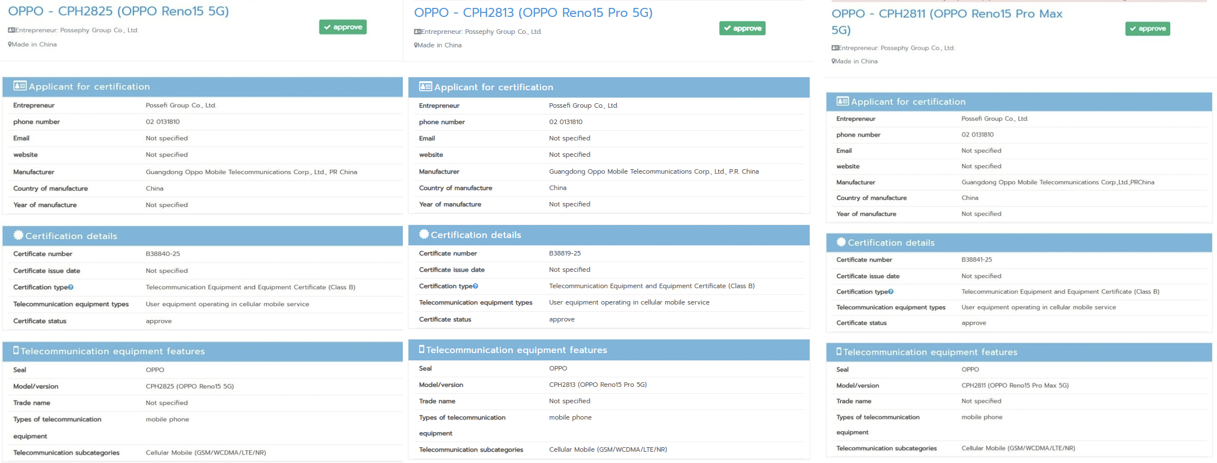Click 'Cellular Mobile (GSM/WCDMA/LTE/NR)' in CPH2811 panel

[x=1018, y=448]
